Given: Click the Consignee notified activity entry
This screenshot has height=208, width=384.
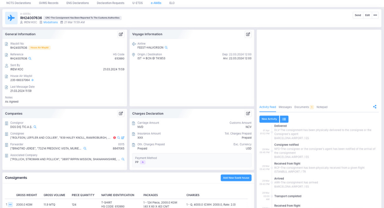Looking at the screenshot, I should (x=325, y=151).
